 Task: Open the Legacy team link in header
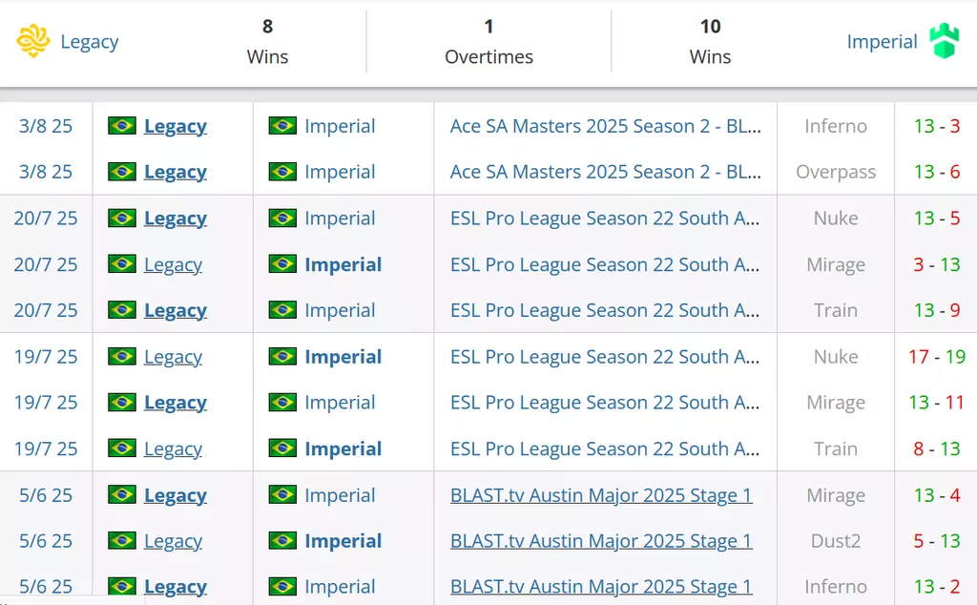tap(89, 42)
